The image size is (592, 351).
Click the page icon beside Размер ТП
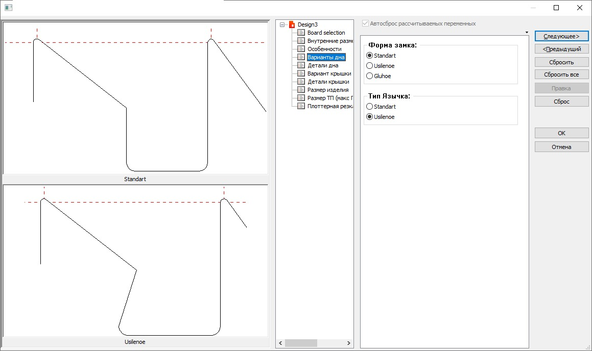301,98
